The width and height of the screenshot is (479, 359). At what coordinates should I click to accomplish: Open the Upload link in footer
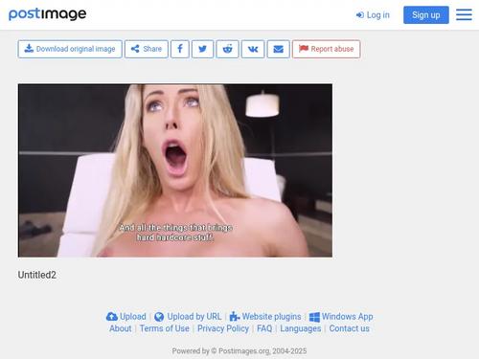point(126,317)
